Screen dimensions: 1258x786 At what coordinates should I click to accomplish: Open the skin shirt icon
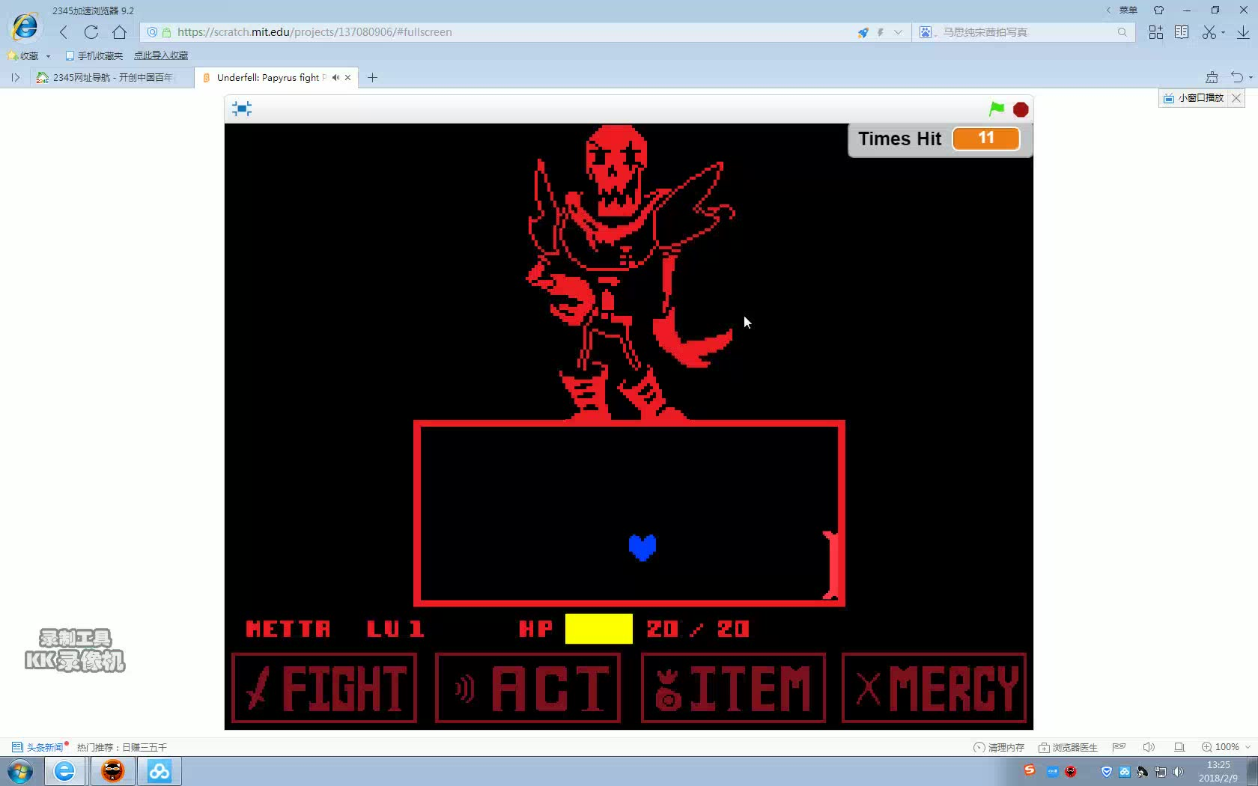(1159, 10)
